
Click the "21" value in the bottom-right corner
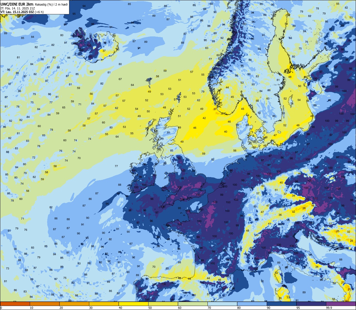pyautogui.click(x=349, y=289)
